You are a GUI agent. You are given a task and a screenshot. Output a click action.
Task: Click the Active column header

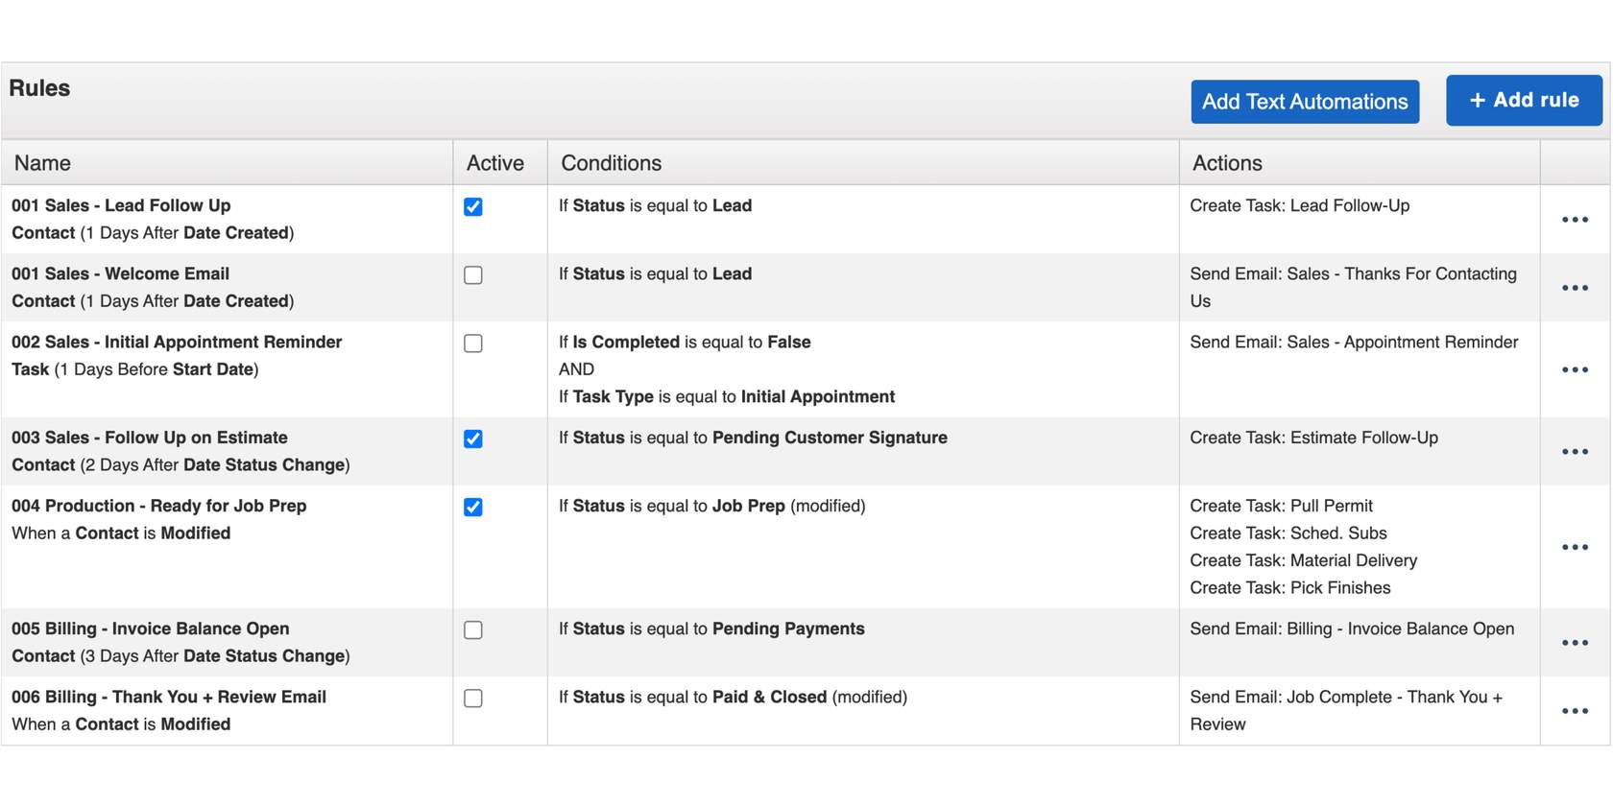pos(495,163)
